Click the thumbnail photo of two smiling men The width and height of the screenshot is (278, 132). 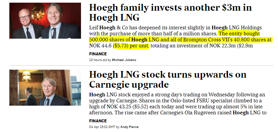45,21
